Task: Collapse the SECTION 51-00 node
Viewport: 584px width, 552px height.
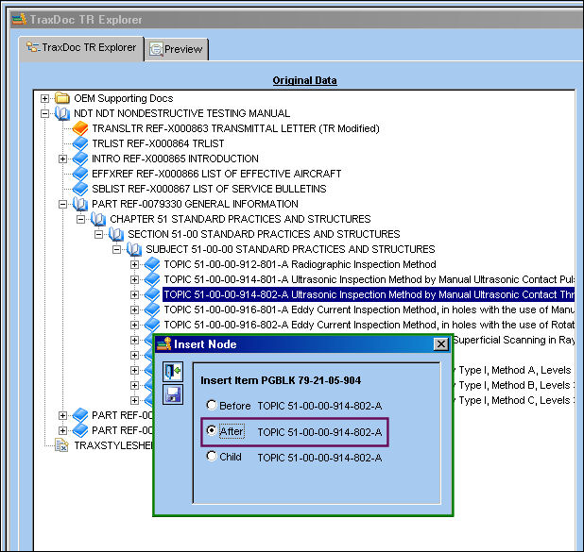Action: tap(98, 234)
